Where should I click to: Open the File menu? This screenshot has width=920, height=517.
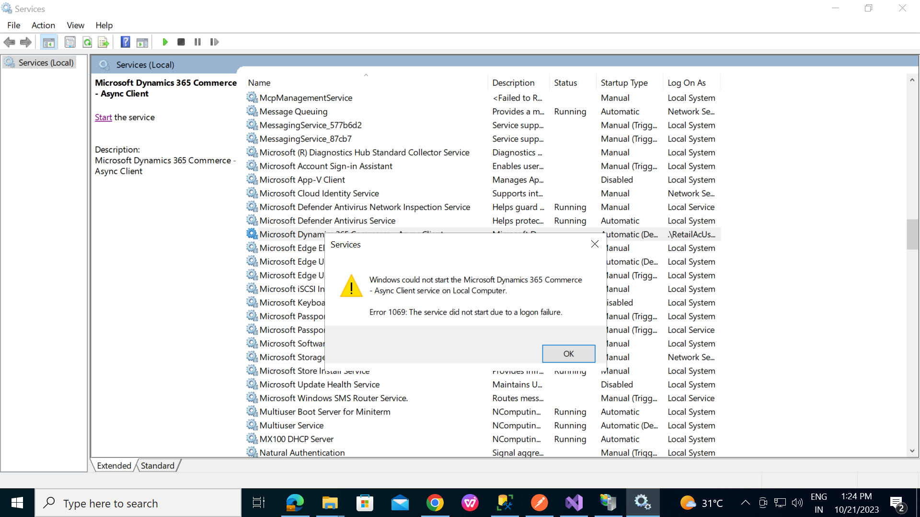click(14, 25)
